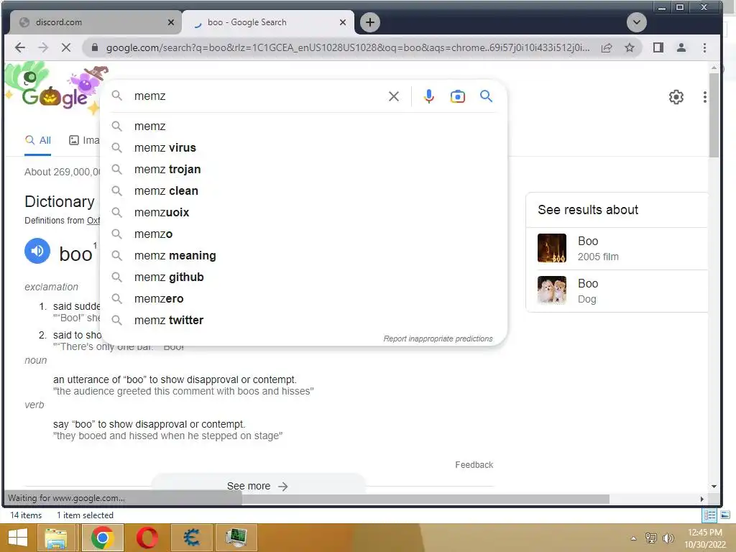Open the All results tab
Image resolution: width=736 pixels, height=552 pixels.
point(38,140)
